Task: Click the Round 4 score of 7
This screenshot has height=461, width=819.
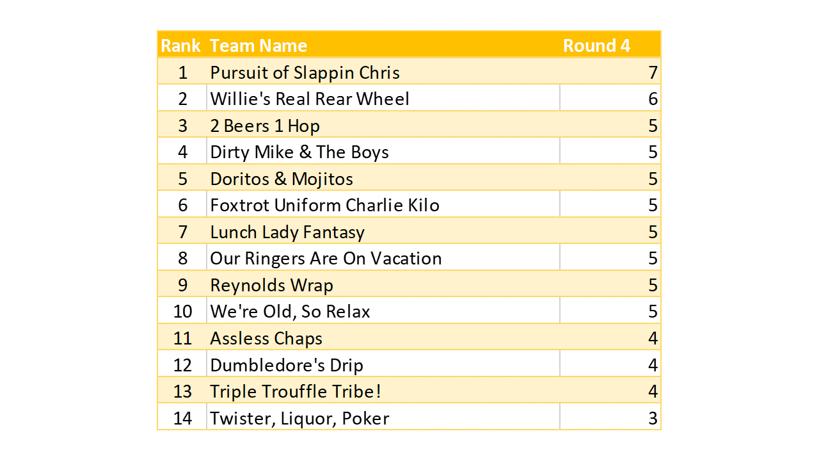Action: [x=652, y=73]
